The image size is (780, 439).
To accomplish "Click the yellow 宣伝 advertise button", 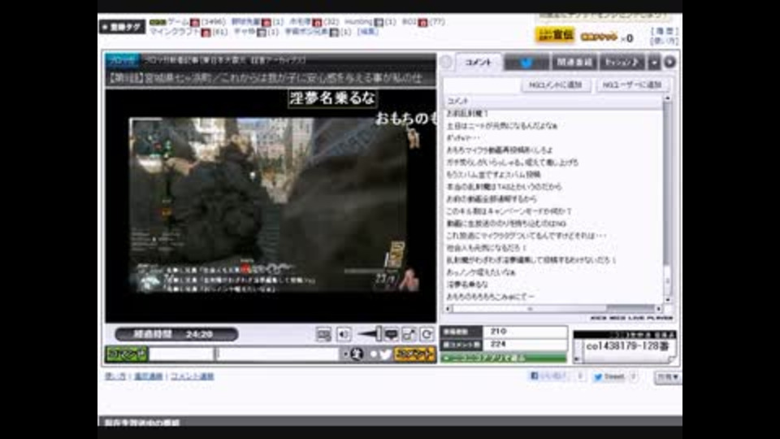I will (x=555, y=35).
